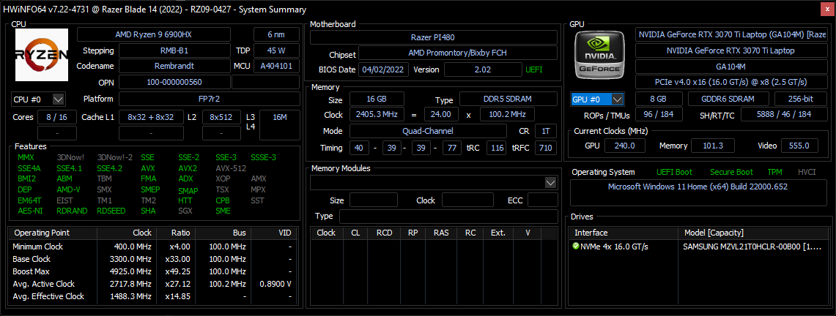Click the DDR5 SDRAM type field
The height and width of the screenshot is (316, 836).
508,99
